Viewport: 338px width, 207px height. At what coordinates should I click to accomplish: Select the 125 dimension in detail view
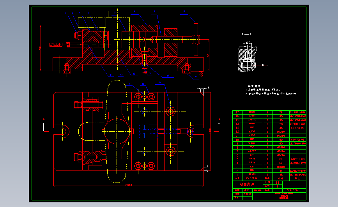(x=248, y=43)
